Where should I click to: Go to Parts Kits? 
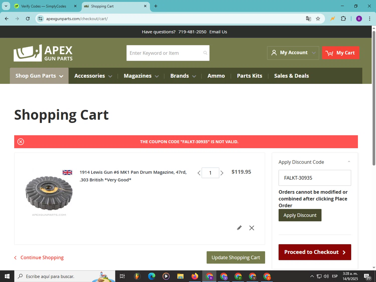click(x=250, y=76)
